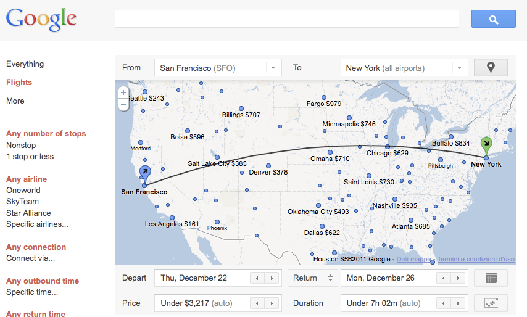Image resolution: width=527 pixels, height=317 pixels.
Task: Filter results by Nonstop flights
Action: pos(21,145)
